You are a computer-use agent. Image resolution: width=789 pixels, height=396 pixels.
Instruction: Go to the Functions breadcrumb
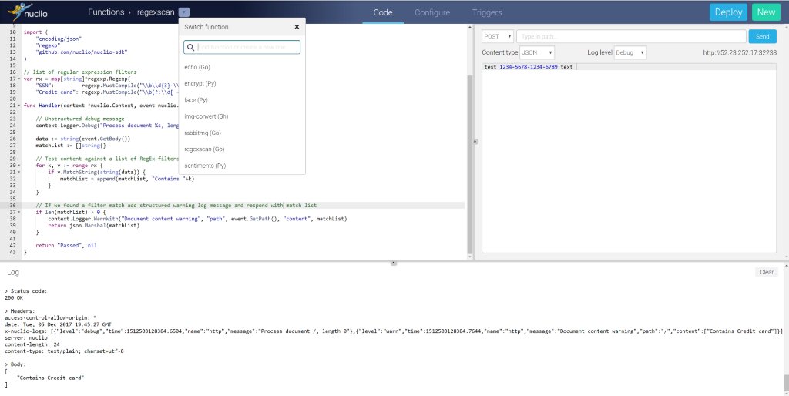(x=106, y=12)
